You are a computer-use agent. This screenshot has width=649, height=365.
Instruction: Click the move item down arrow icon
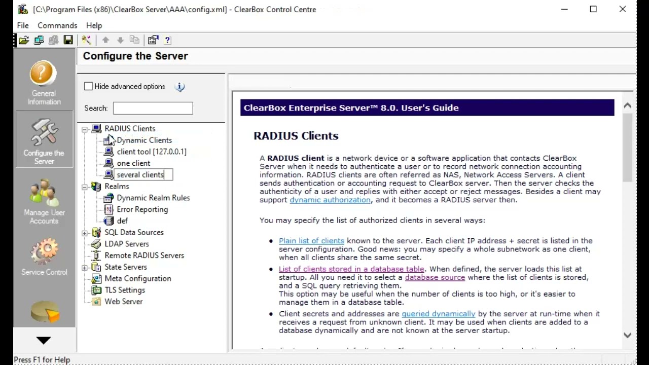120,40
